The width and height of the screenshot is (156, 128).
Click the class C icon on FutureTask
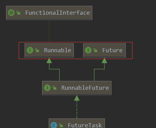click(54, 125)
